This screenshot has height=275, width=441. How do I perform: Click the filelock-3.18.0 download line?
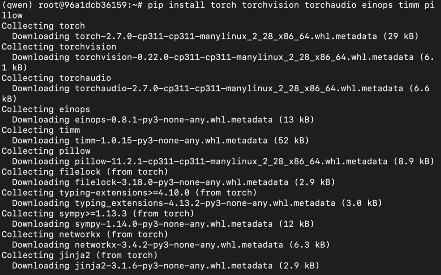point(174,182)
